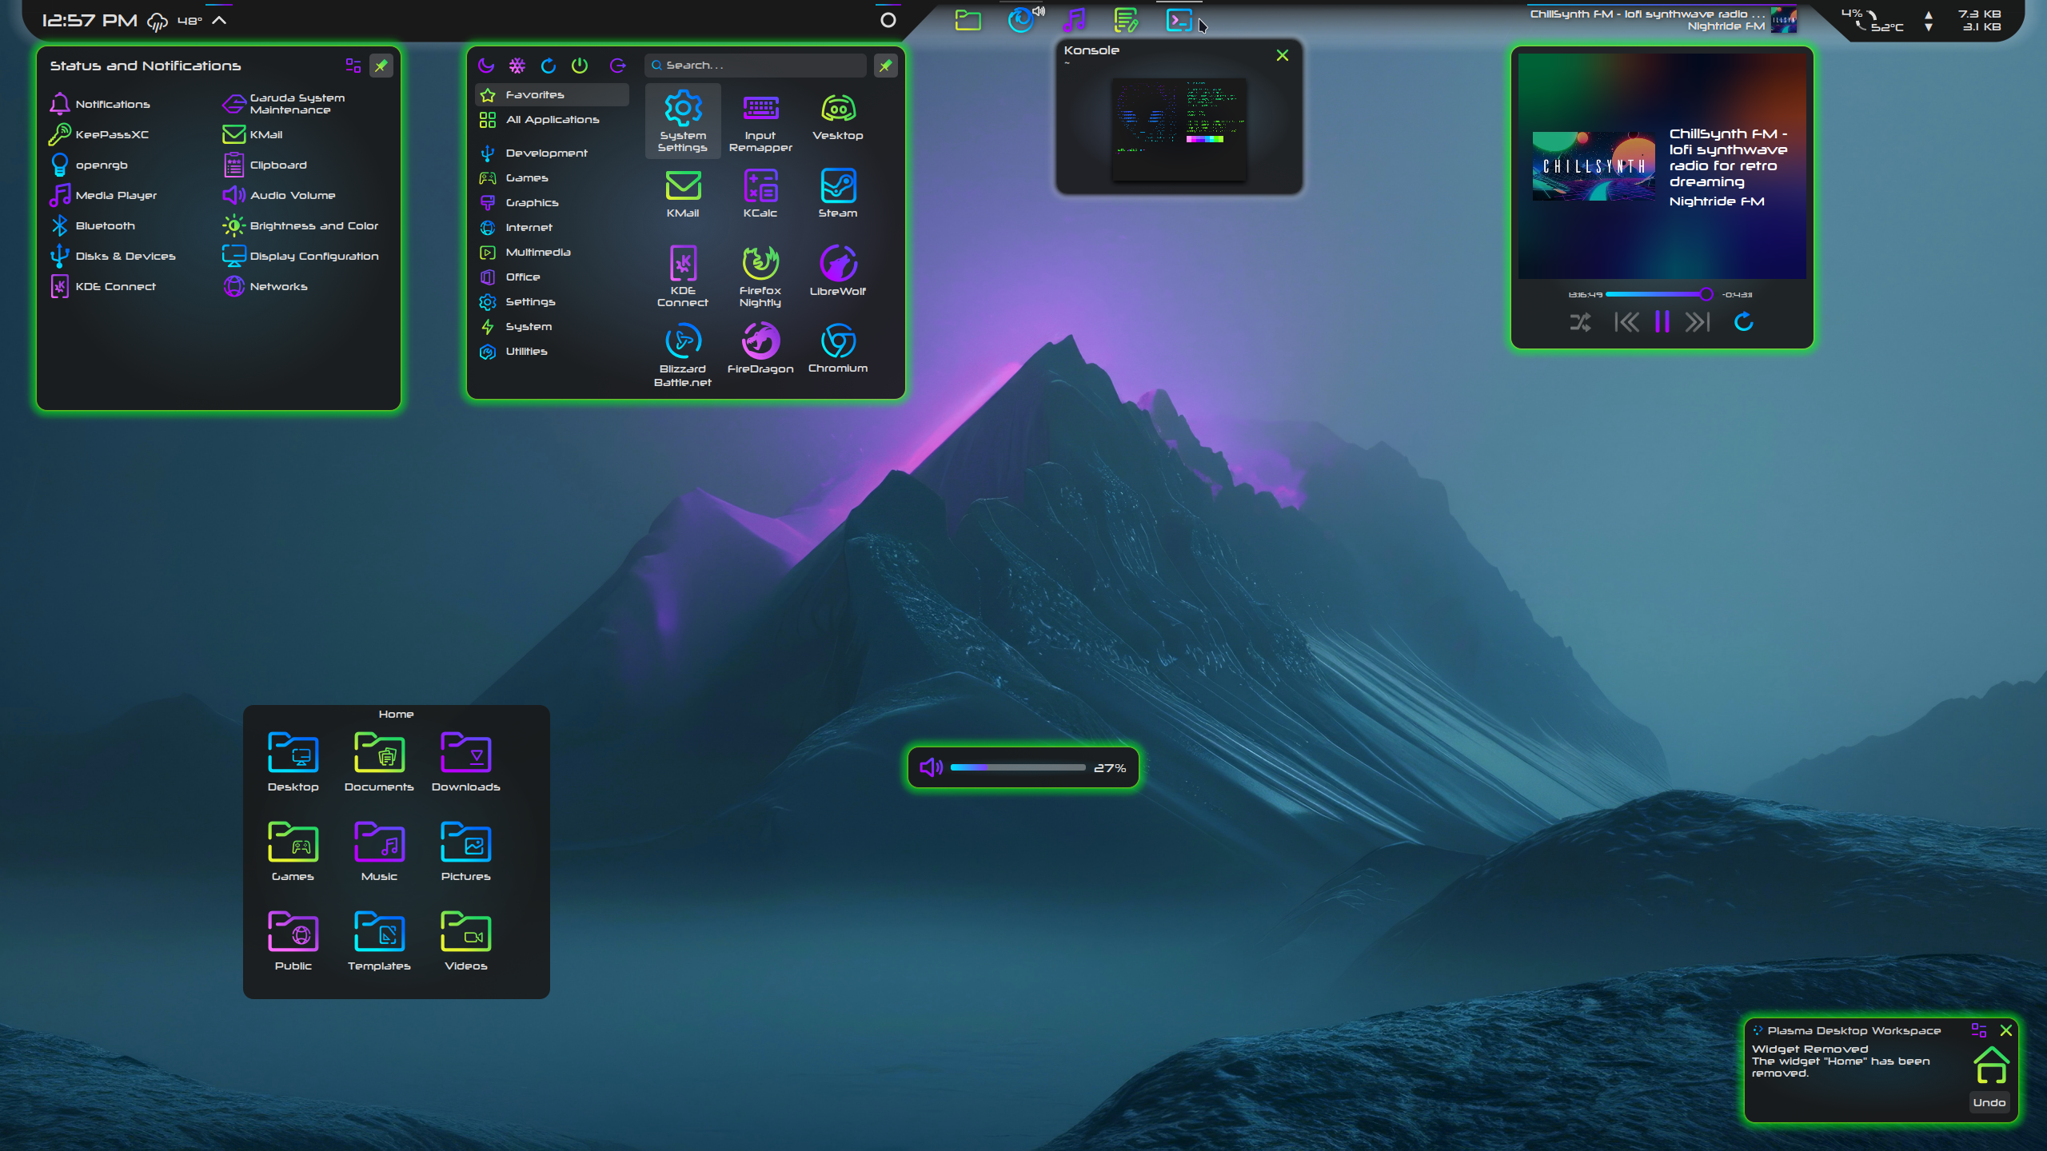Launch Vesktop from favorites grid
The image size is (2047, 1151).
point(837,118)
